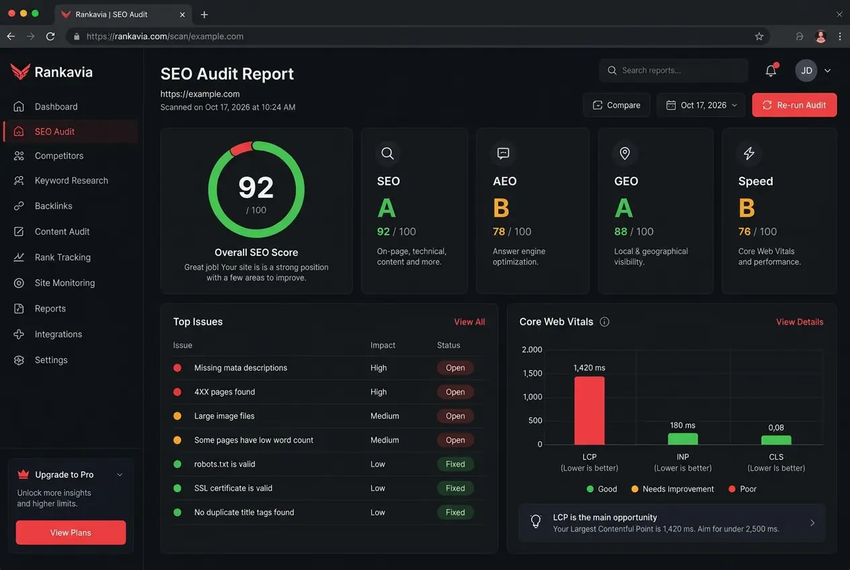Screen dimensions: 850x570
Task: Select Competitors in the sidebar
Action: pos(71,156)
